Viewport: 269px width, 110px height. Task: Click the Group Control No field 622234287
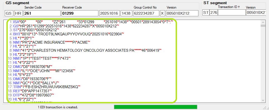(146, 13)
